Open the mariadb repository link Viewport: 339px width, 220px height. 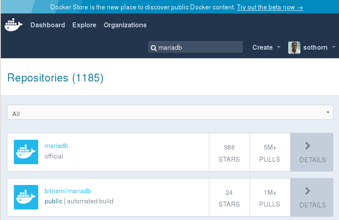[56, 146]
